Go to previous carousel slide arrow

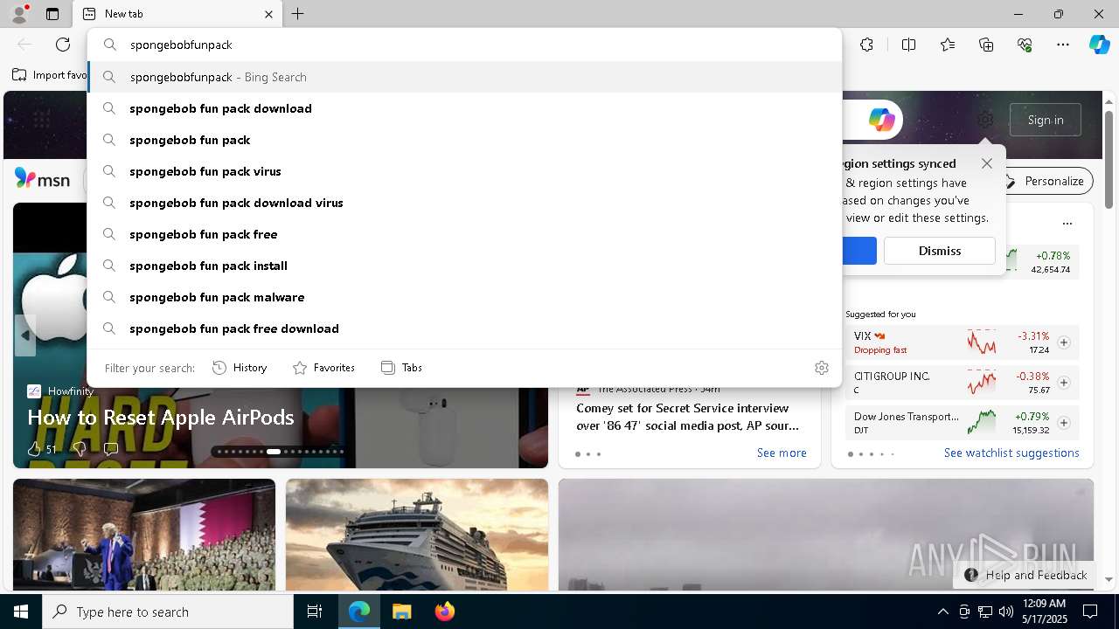tap(25, 335)
